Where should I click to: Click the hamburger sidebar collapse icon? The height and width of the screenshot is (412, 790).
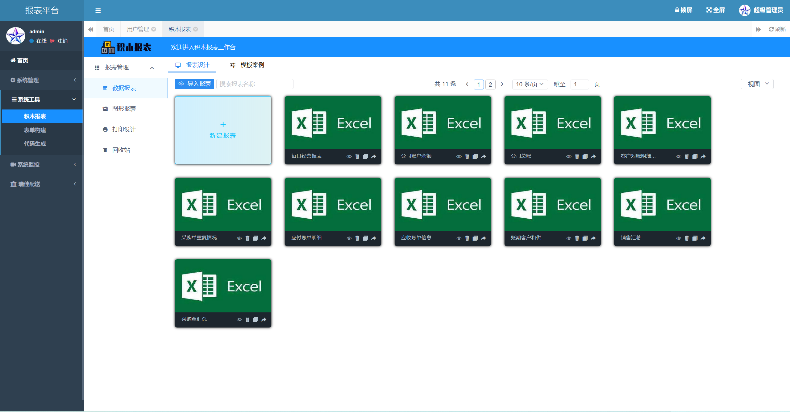(x=98, y=10)
